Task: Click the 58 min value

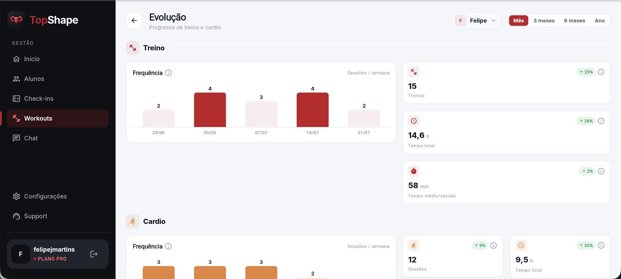Action: 418,186
